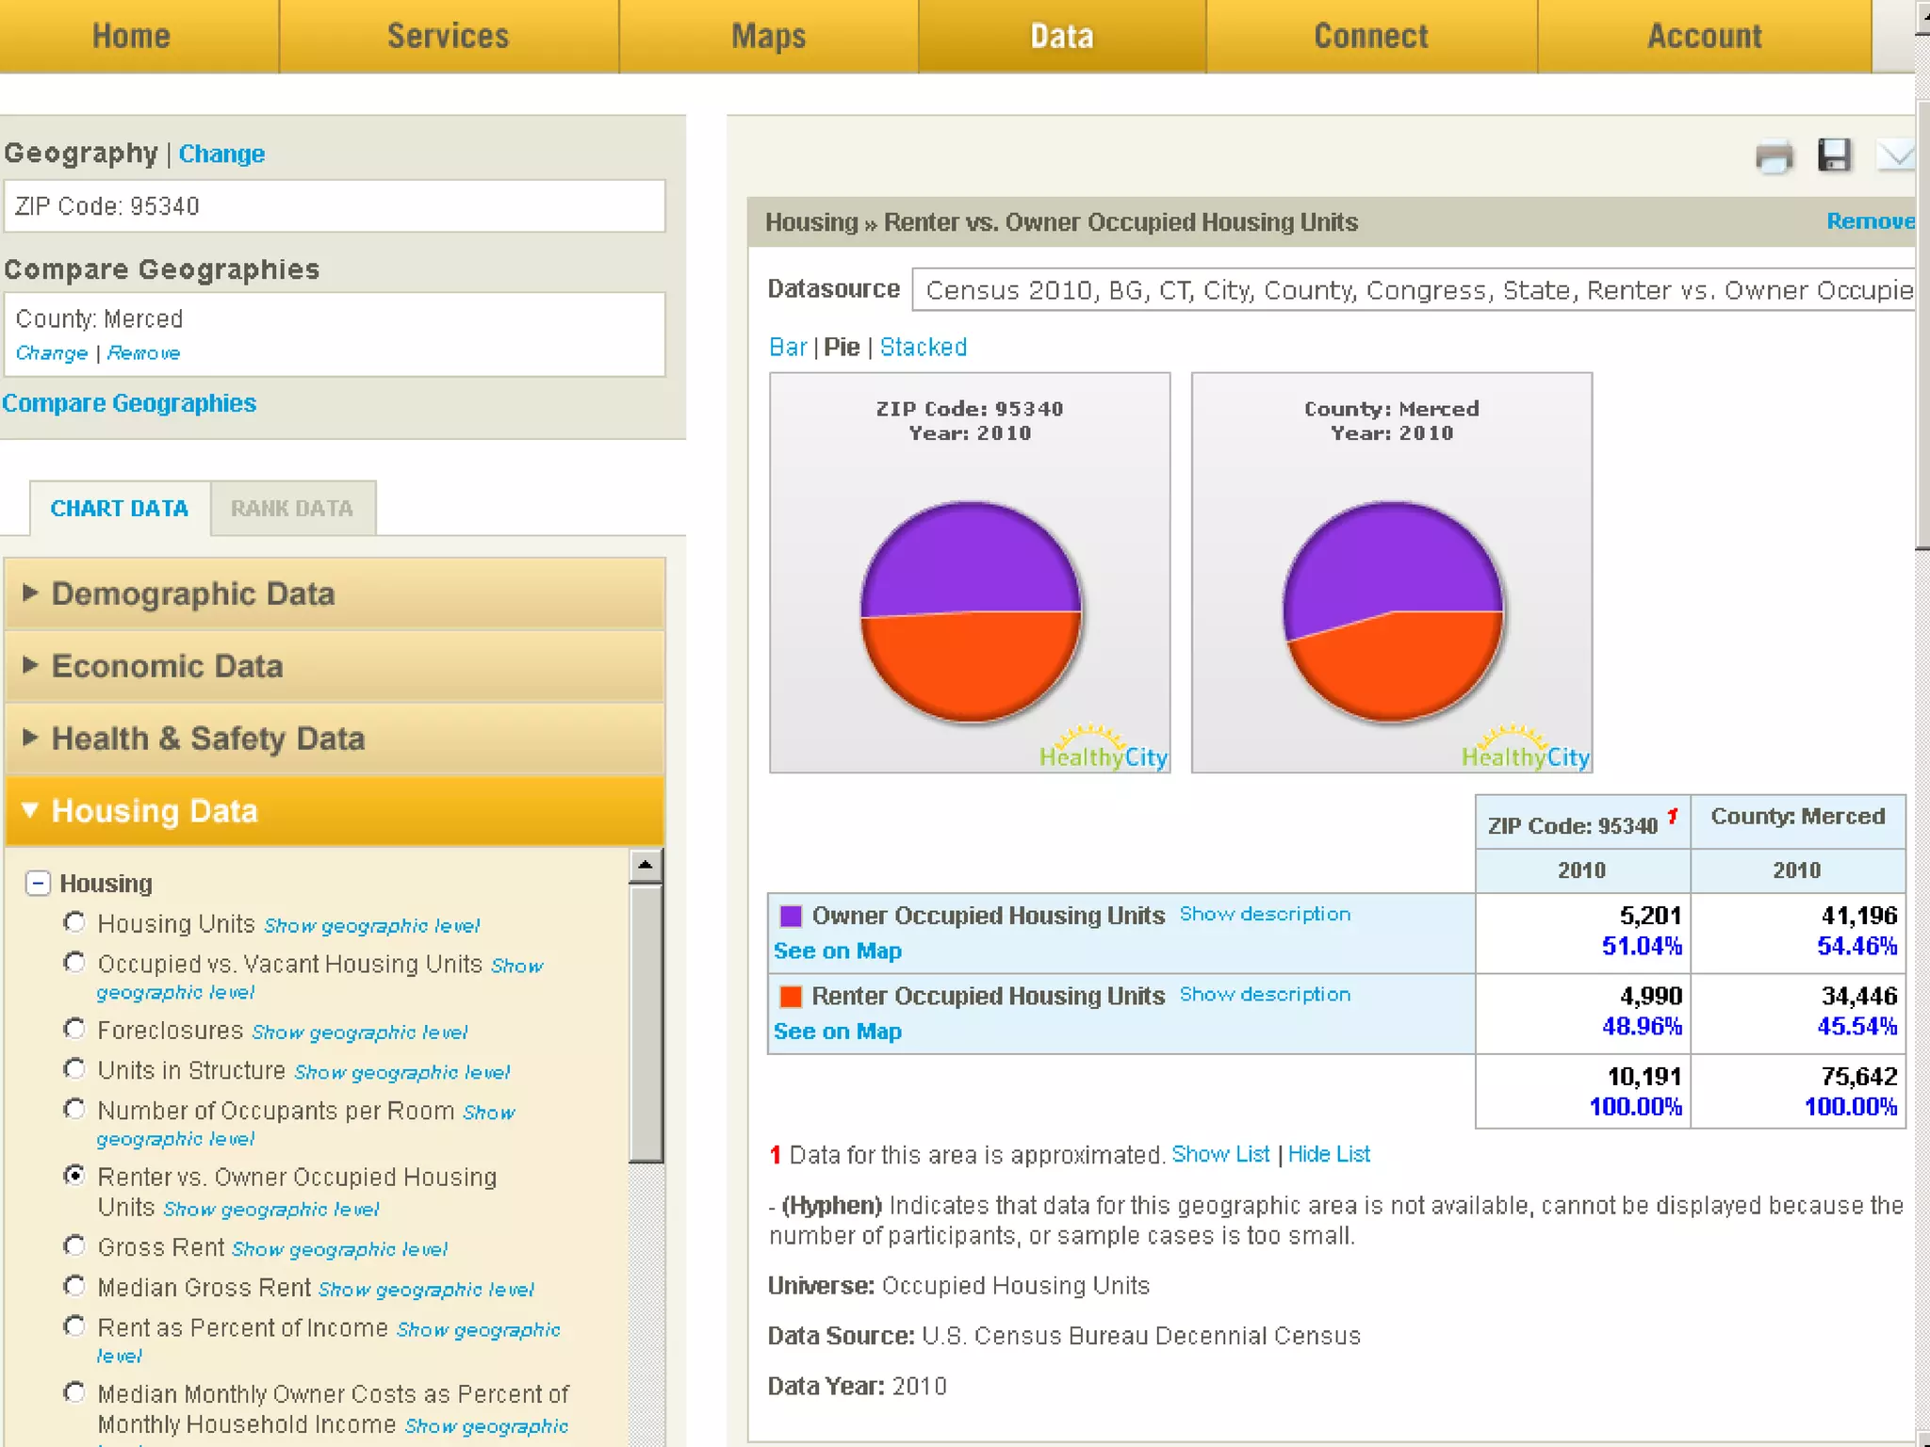Click the print icon

tap(1774, 156)
